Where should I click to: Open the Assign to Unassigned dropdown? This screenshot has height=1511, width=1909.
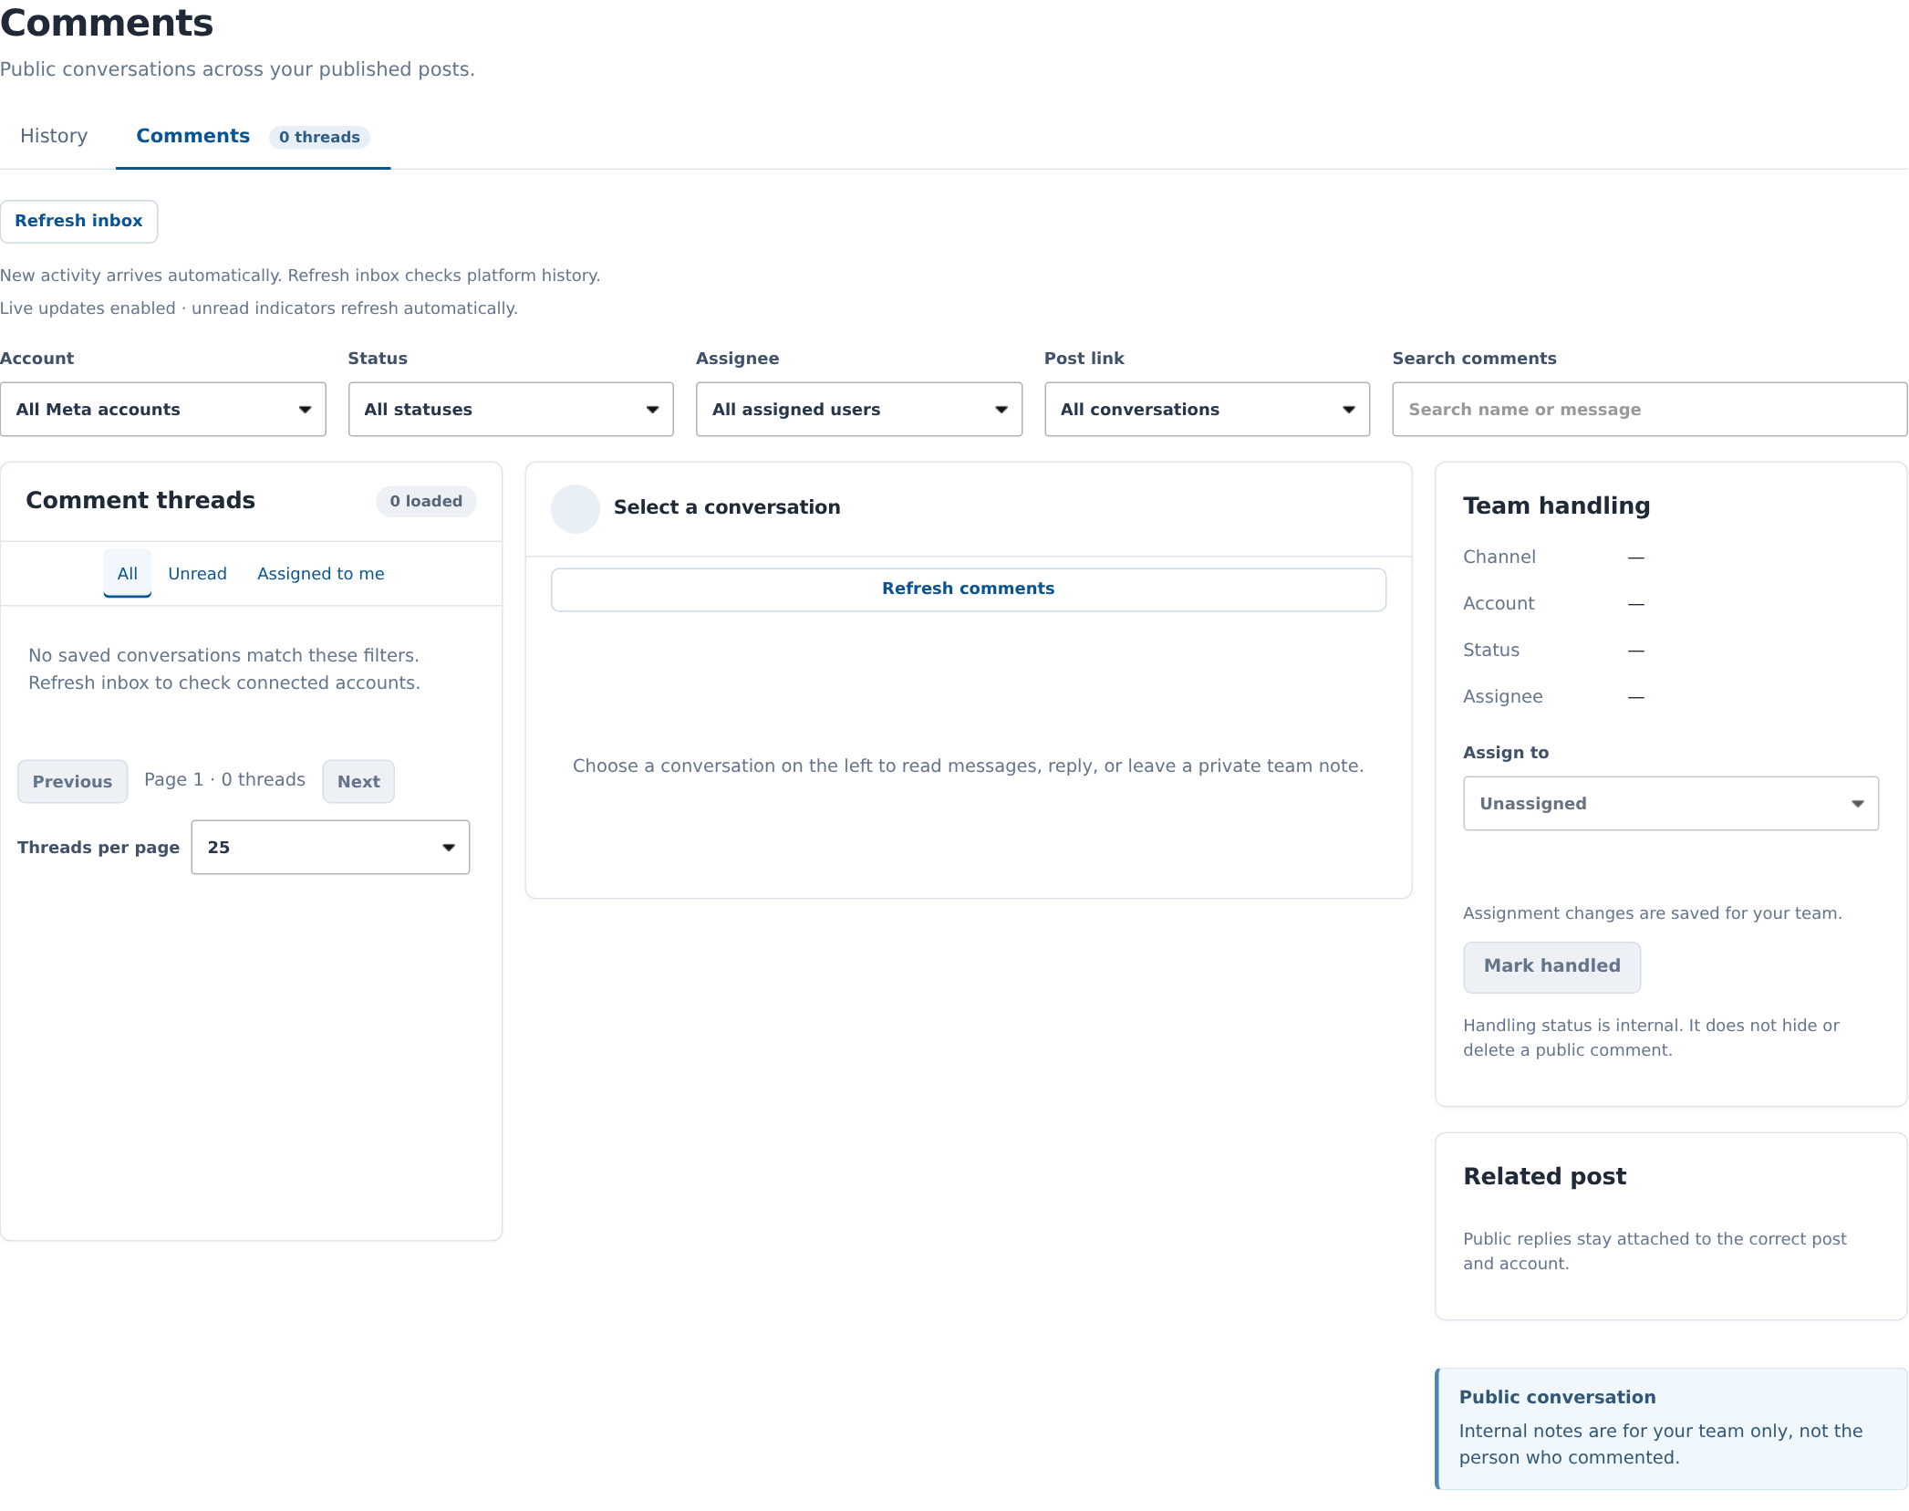tap(1670, 803)
